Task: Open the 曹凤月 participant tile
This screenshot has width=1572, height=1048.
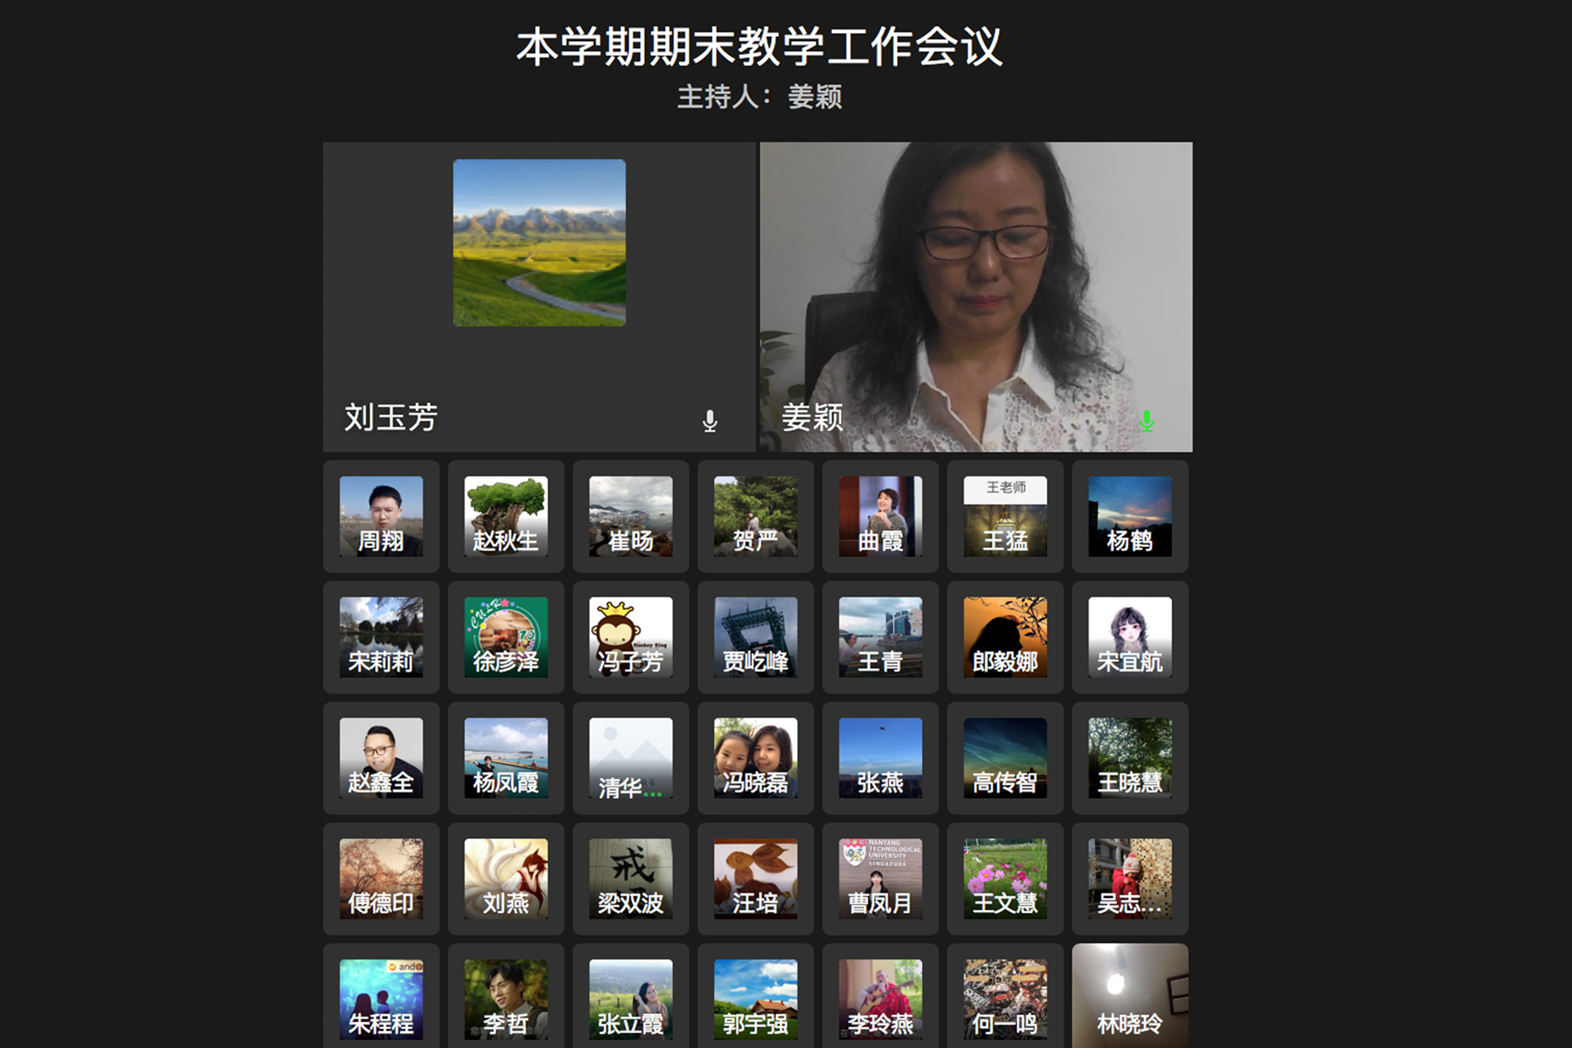Action: click(880, 878)
